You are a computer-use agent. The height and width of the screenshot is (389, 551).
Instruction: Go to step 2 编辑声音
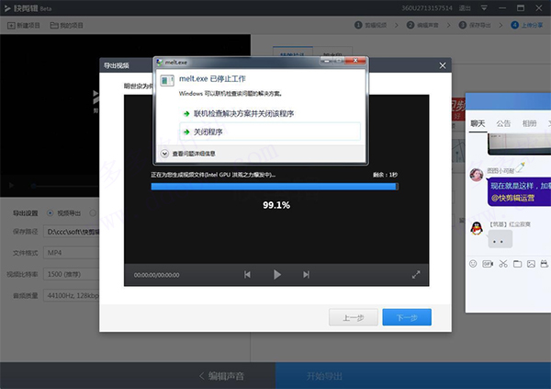pos(422,25)
